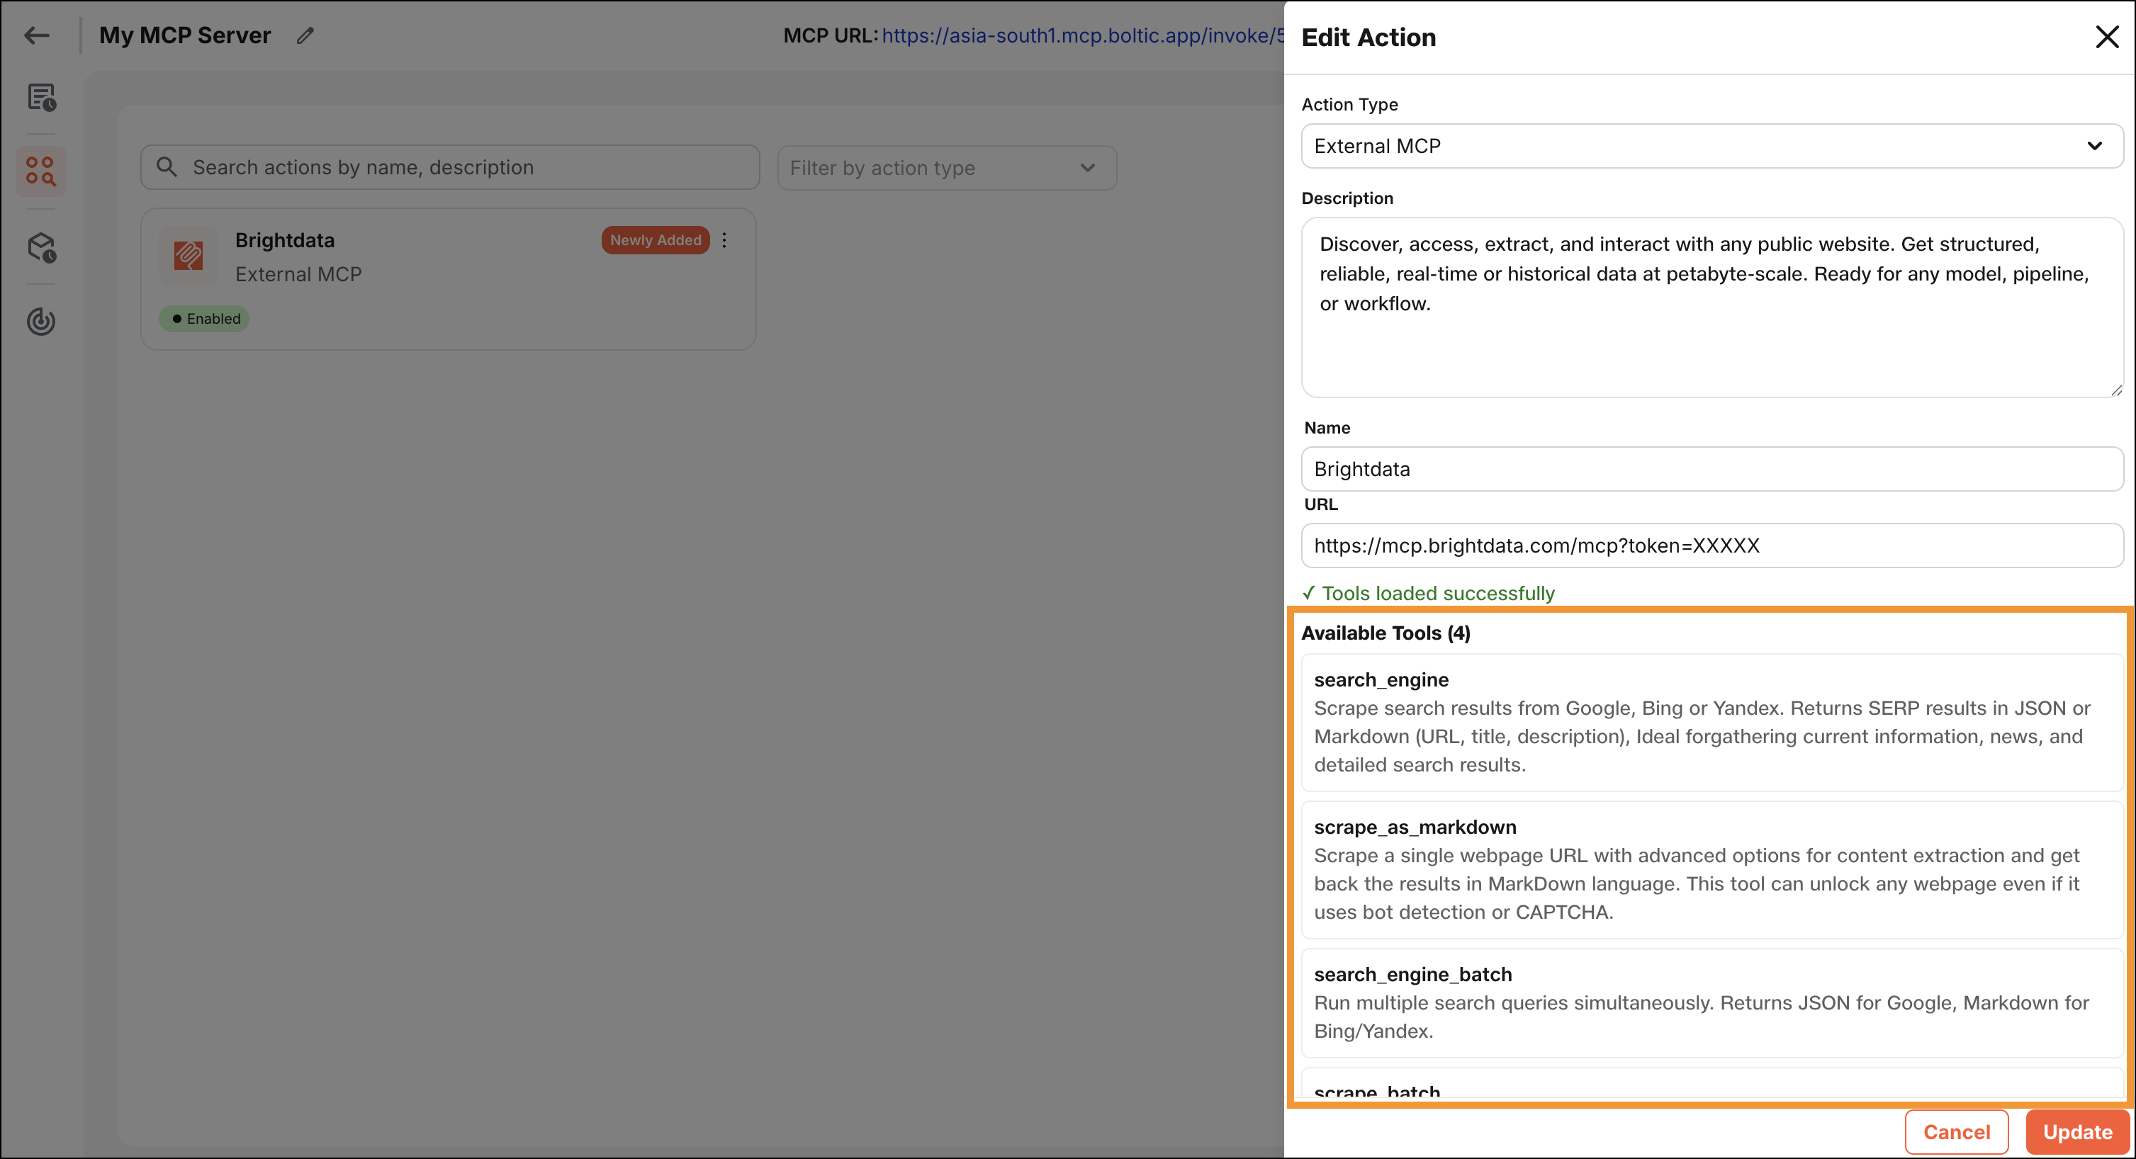Select the search_engine_batch tool entry
Viewport: 2136px width, 1159px height.
point(1712,1003)
